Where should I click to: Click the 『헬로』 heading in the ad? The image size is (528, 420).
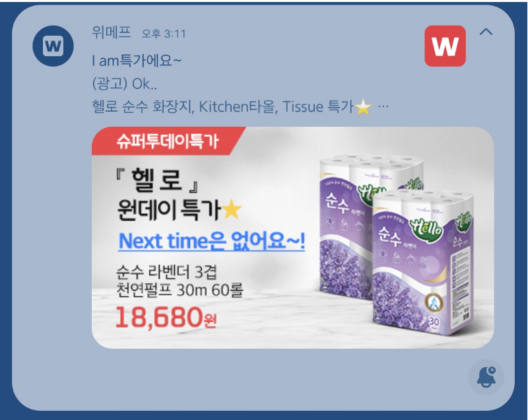click(157, 180)
